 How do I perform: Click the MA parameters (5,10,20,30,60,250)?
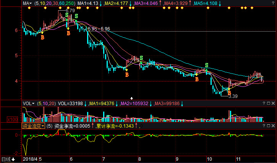pos(55,3)
